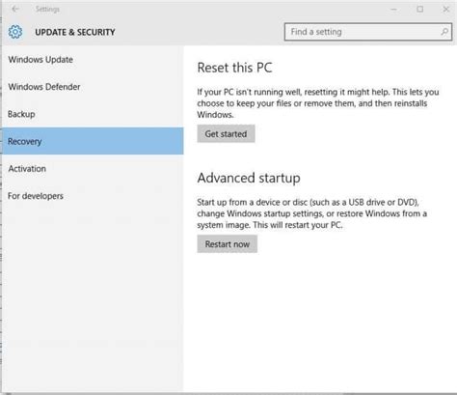
Task: Click the Settings gear icon
Action: [x=15, y=32]
